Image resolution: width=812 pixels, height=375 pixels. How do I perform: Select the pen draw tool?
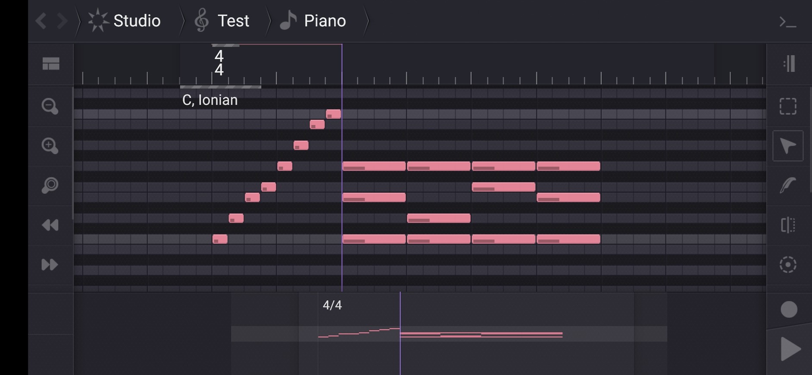[788, 185]
